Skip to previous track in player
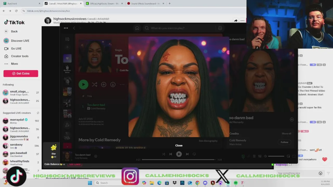 pyautogui.click(x=171, y=154)
